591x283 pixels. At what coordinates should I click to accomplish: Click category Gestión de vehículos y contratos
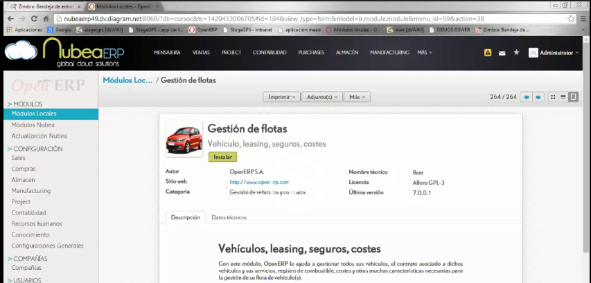click(267, 192)
